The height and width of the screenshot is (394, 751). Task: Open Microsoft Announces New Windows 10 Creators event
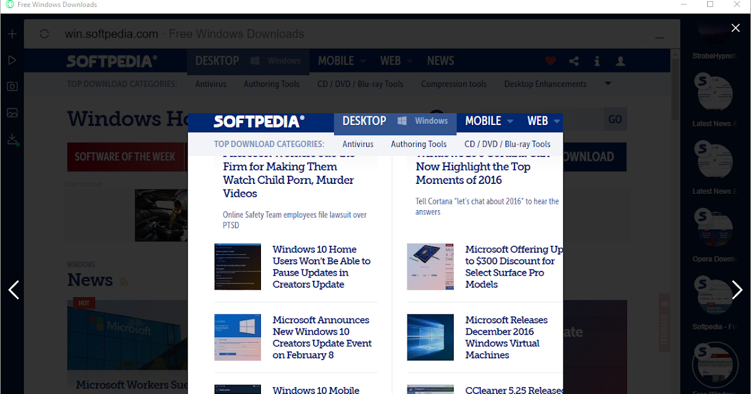[x=322, y=337]
